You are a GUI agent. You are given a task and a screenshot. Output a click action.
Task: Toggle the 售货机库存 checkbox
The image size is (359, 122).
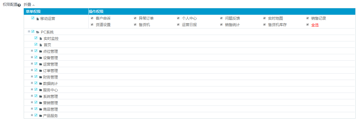pyautogui.click(x=264, y=25)
